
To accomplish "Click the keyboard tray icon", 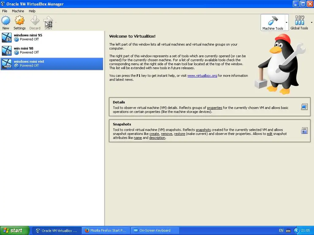I will (x=288, y=231).
